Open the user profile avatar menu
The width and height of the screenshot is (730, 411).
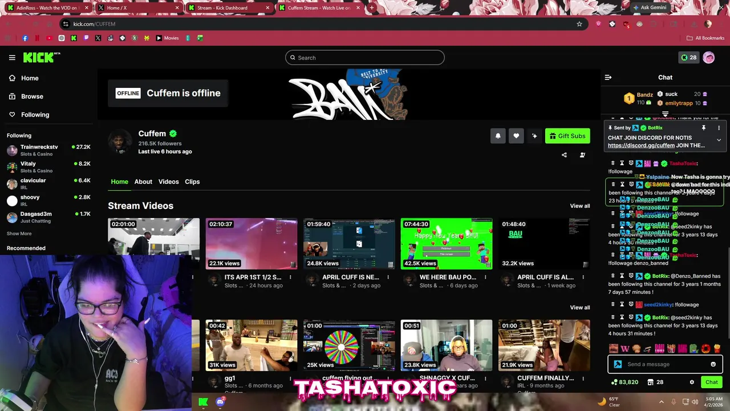[709, 57]
